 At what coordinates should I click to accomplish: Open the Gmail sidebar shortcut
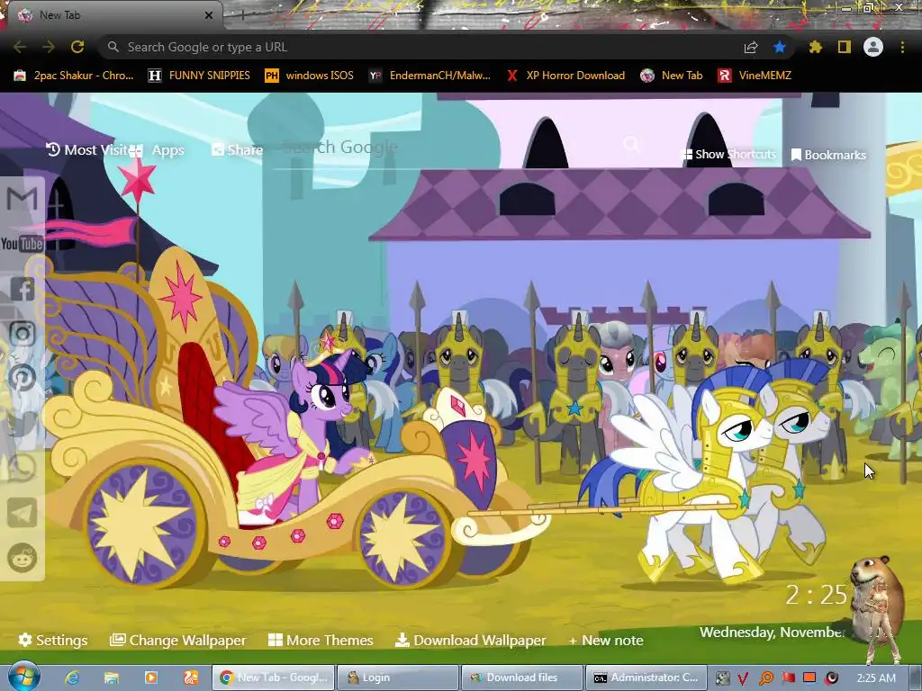pyautogui.click(x=22, y=199)
